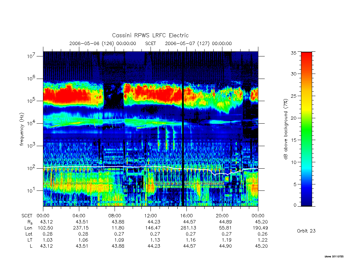This screenshot has width=344, height=258.
Task: Click LT value '1.03'
Action: point(48,240)
